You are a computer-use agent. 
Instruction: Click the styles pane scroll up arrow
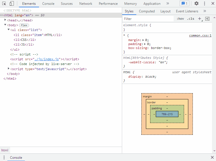point(214,17)
